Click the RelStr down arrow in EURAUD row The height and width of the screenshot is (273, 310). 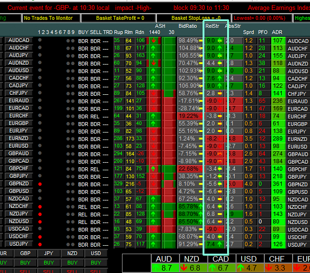pyautogui.click(x=220, y=101)
